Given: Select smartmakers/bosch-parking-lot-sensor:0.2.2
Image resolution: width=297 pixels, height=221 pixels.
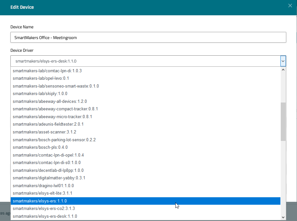Looking at the screenshot, I should [54, 140].
